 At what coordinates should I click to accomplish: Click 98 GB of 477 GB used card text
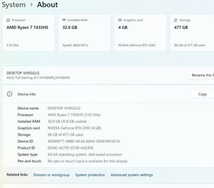tap(190, 45)
